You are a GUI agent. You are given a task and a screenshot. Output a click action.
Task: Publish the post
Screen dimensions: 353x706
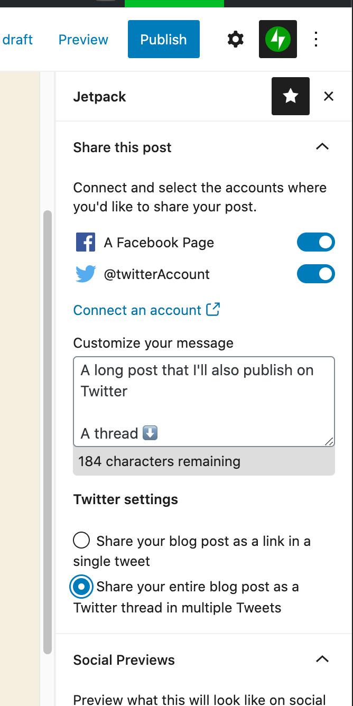(x=163, y=39)
